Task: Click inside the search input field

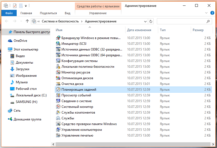Action: click(x=182, y=21)
